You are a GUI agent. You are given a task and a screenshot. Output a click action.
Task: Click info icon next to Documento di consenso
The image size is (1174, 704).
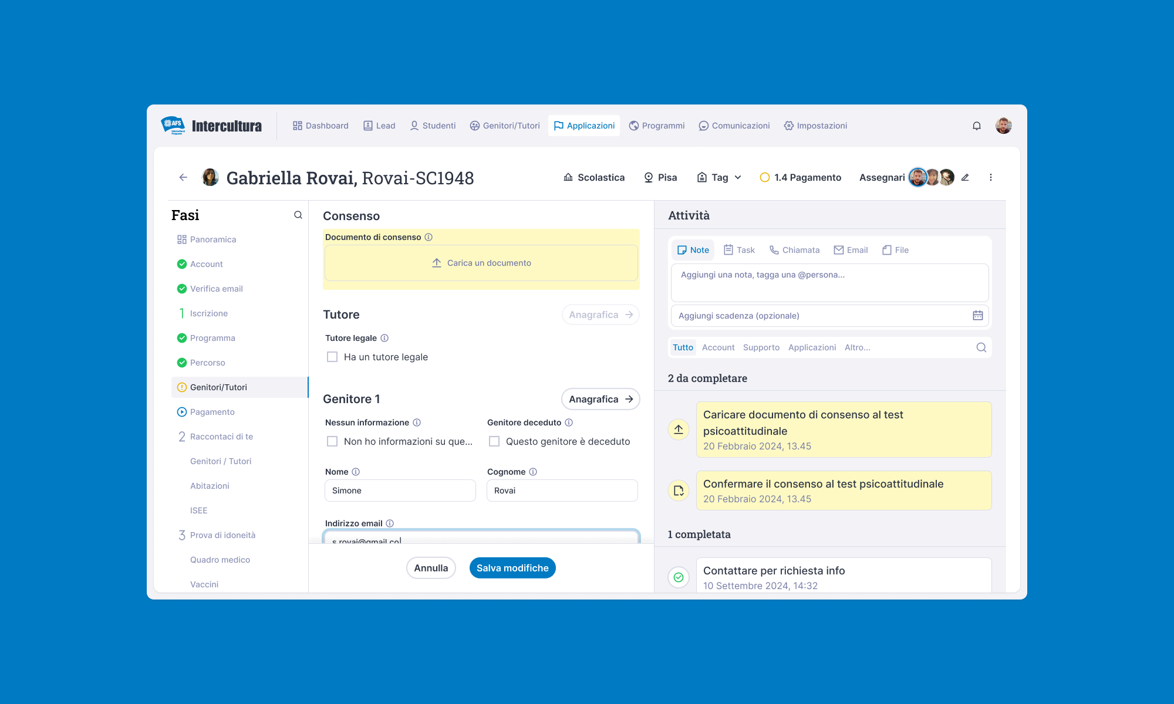(429, 237)
